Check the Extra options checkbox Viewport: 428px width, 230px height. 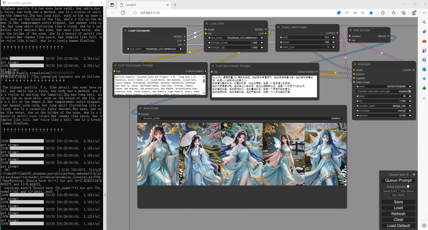click(x=408, y=186)
